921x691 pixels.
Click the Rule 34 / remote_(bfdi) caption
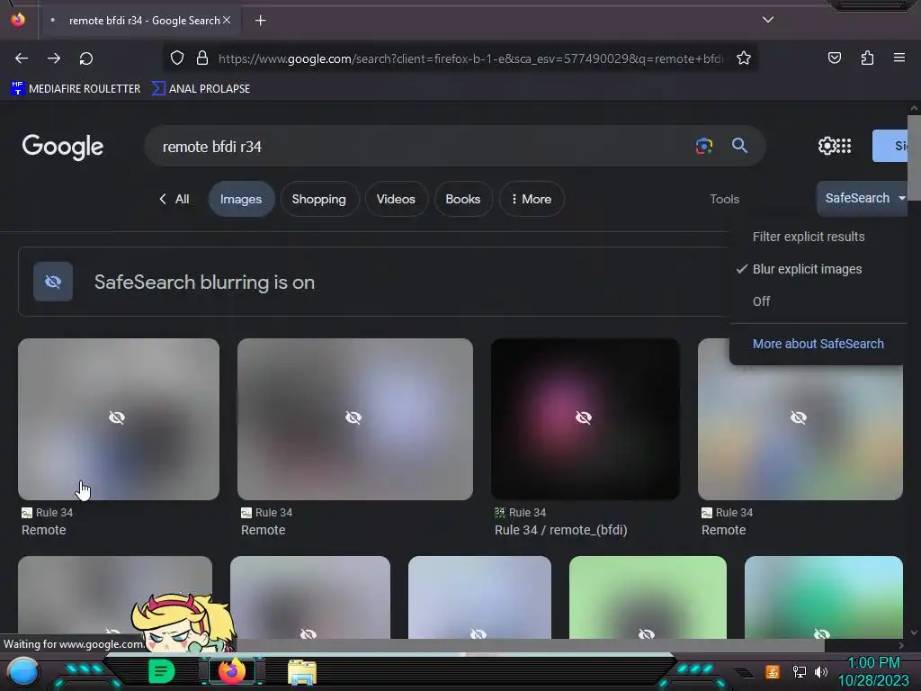tap(560, 530)
